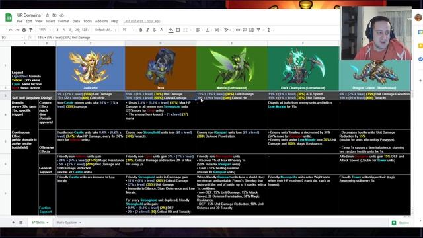
Task: Format as percent
Action: [64, 30]
